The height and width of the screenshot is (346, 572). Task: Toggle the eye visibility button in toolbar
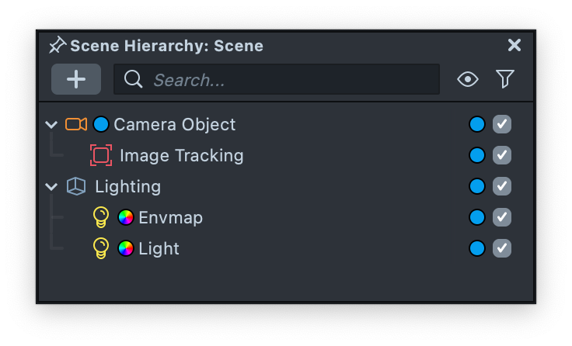[x=468, y=79]
